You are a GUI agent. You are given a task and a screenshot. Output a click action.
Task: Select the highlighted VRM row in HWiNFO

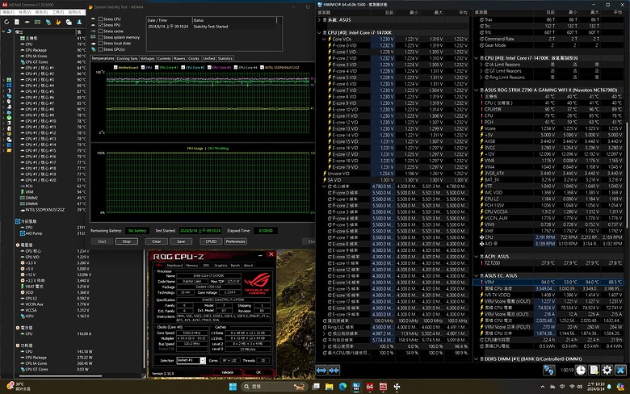tap(548, 282)
